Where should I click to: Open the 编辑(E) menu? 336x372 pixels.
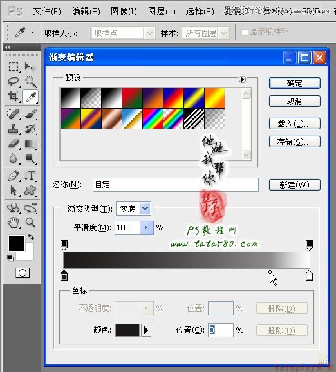86,11
